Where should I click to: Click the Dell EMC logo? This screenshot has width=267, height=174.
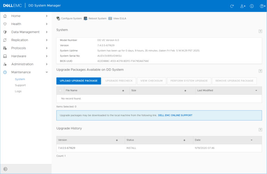(x=13, y=6)
